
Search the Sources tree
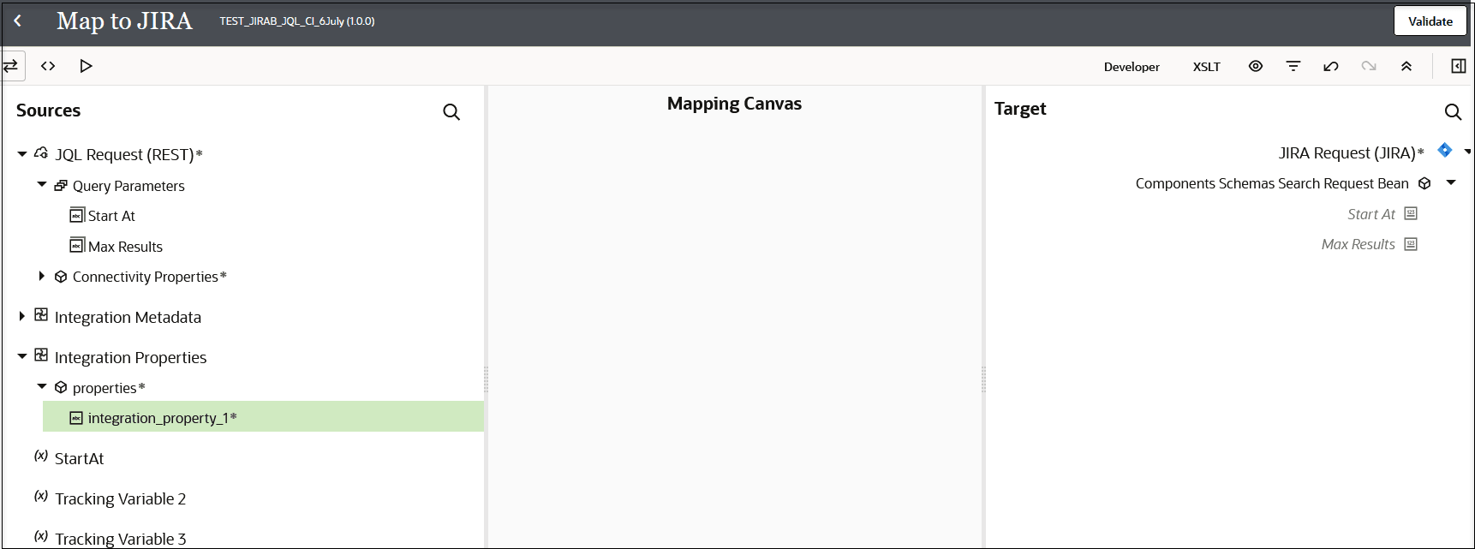[451, 112]
